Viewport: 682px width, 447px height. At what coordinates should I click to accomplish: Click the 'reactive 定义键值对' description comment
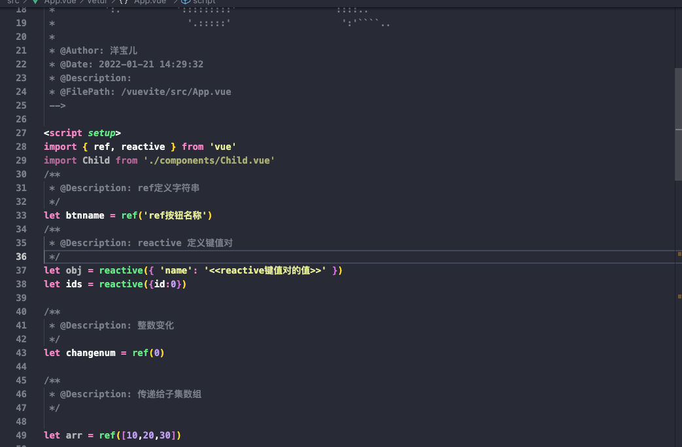pyautogui.click(x=185, y=243)
